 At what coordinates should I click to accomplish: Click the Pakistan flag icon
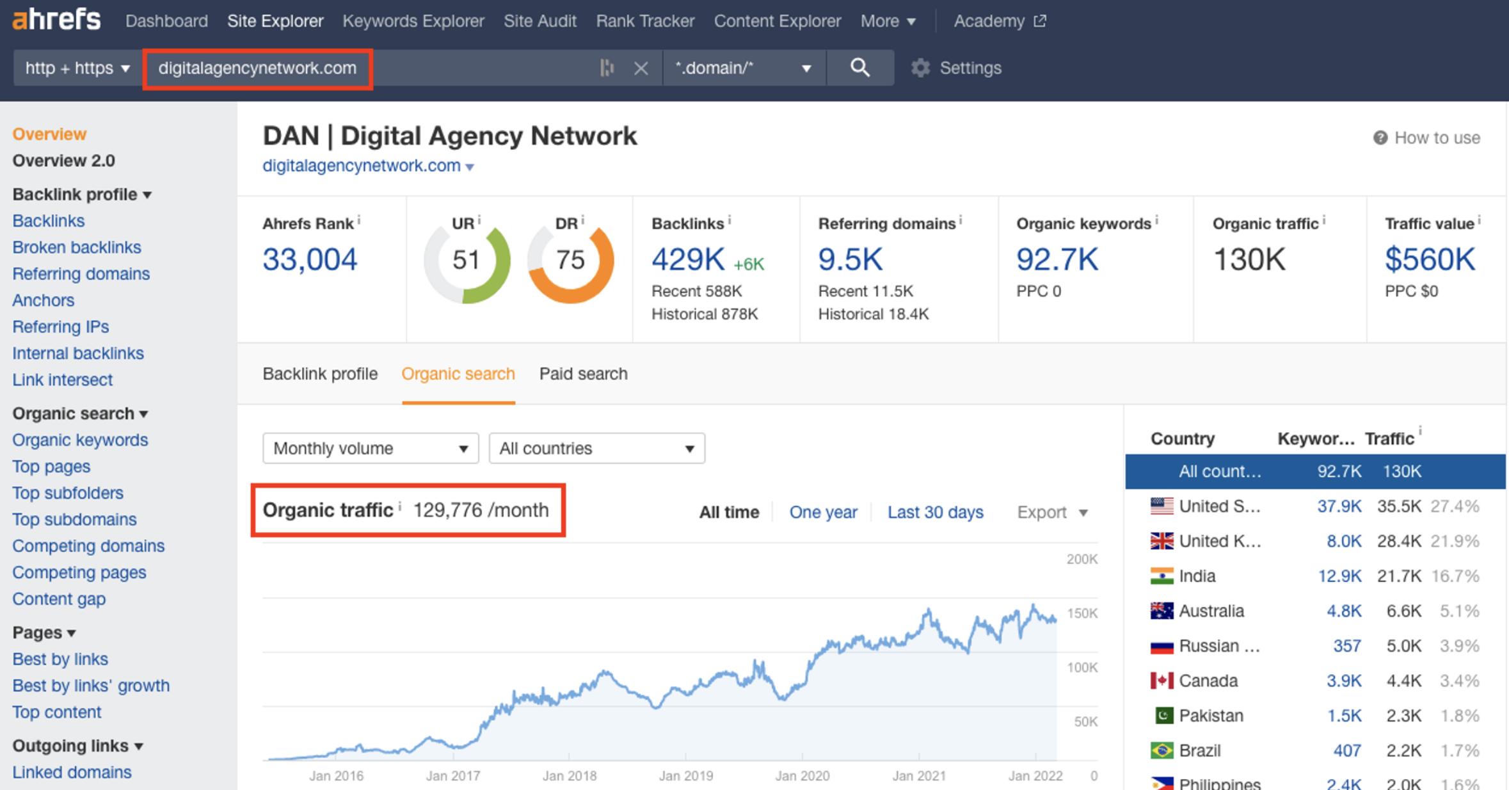(x=1163, y=715)
